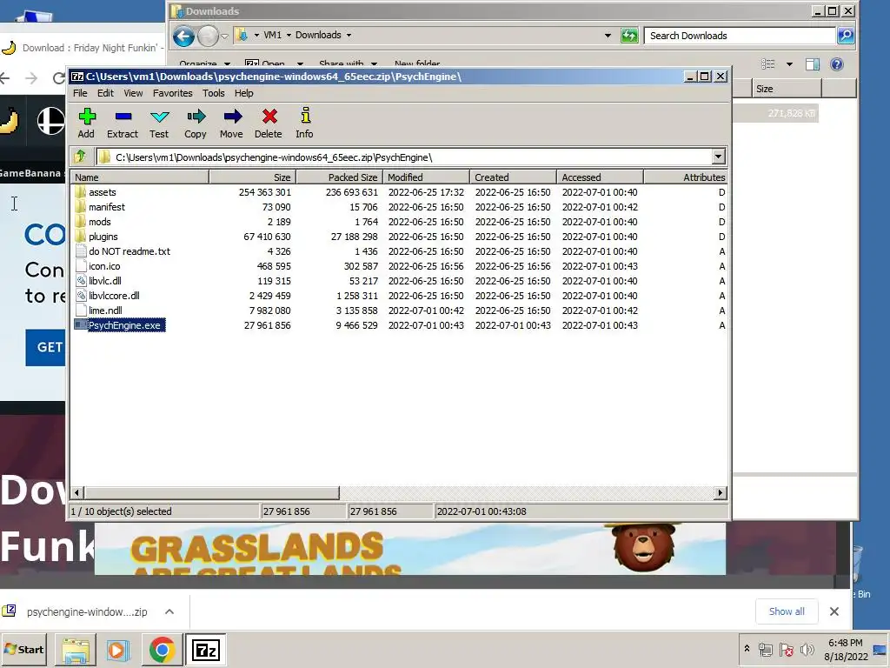Open Windows Explorer from the taskbar
Viewport: 890px width, 668px height.
[x=76, y=650]
